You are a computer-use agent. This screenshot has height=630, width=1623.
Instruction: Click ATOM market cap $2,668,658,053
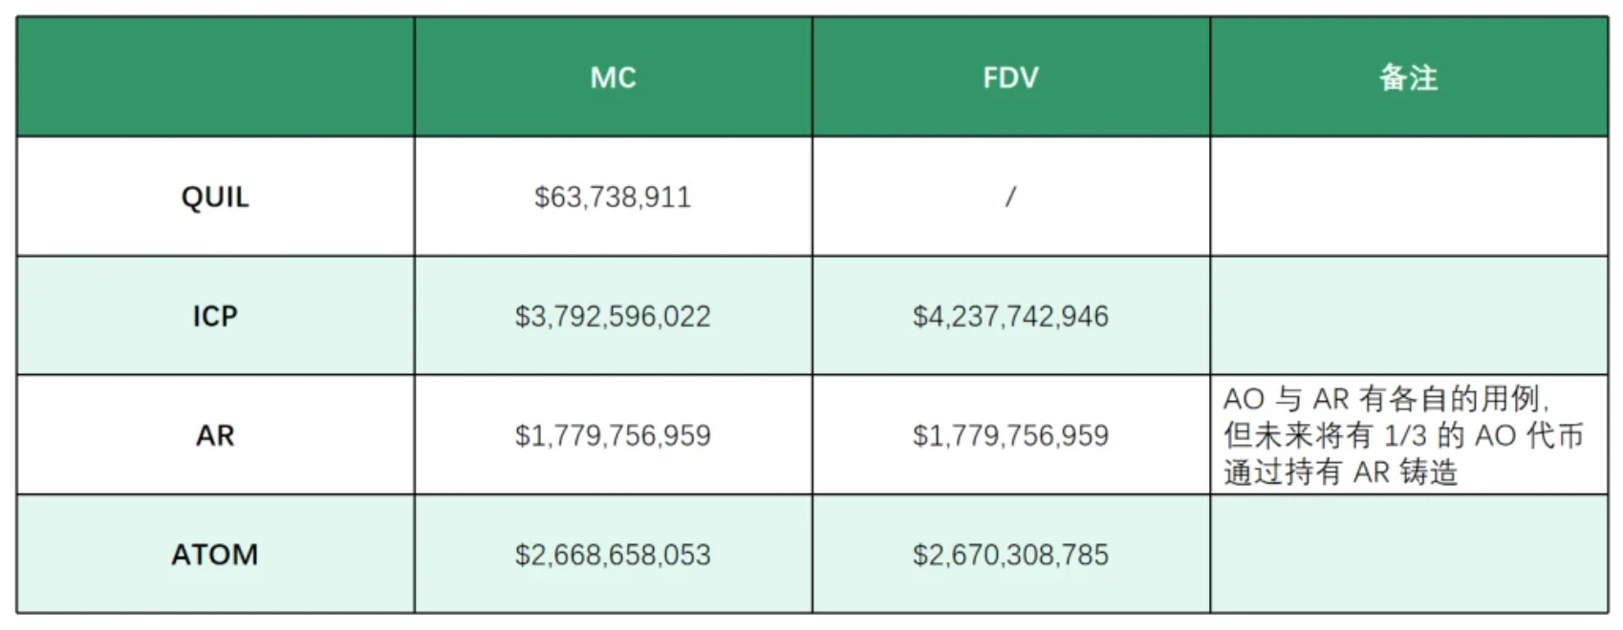pos(613,555)
